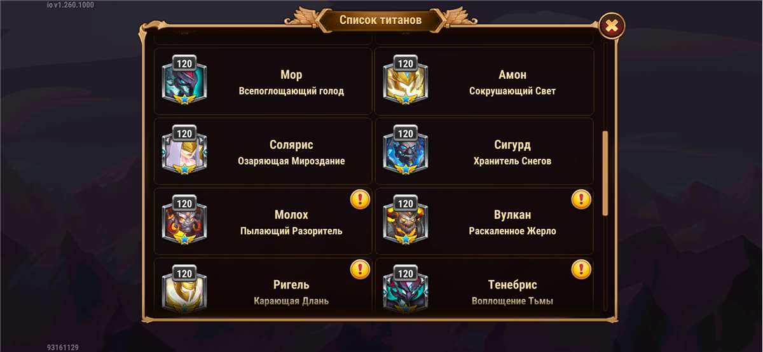Open Вулкан titan portrait
Image resolution: width=763 pixels, height=352 pixels.
click(406, 220)
